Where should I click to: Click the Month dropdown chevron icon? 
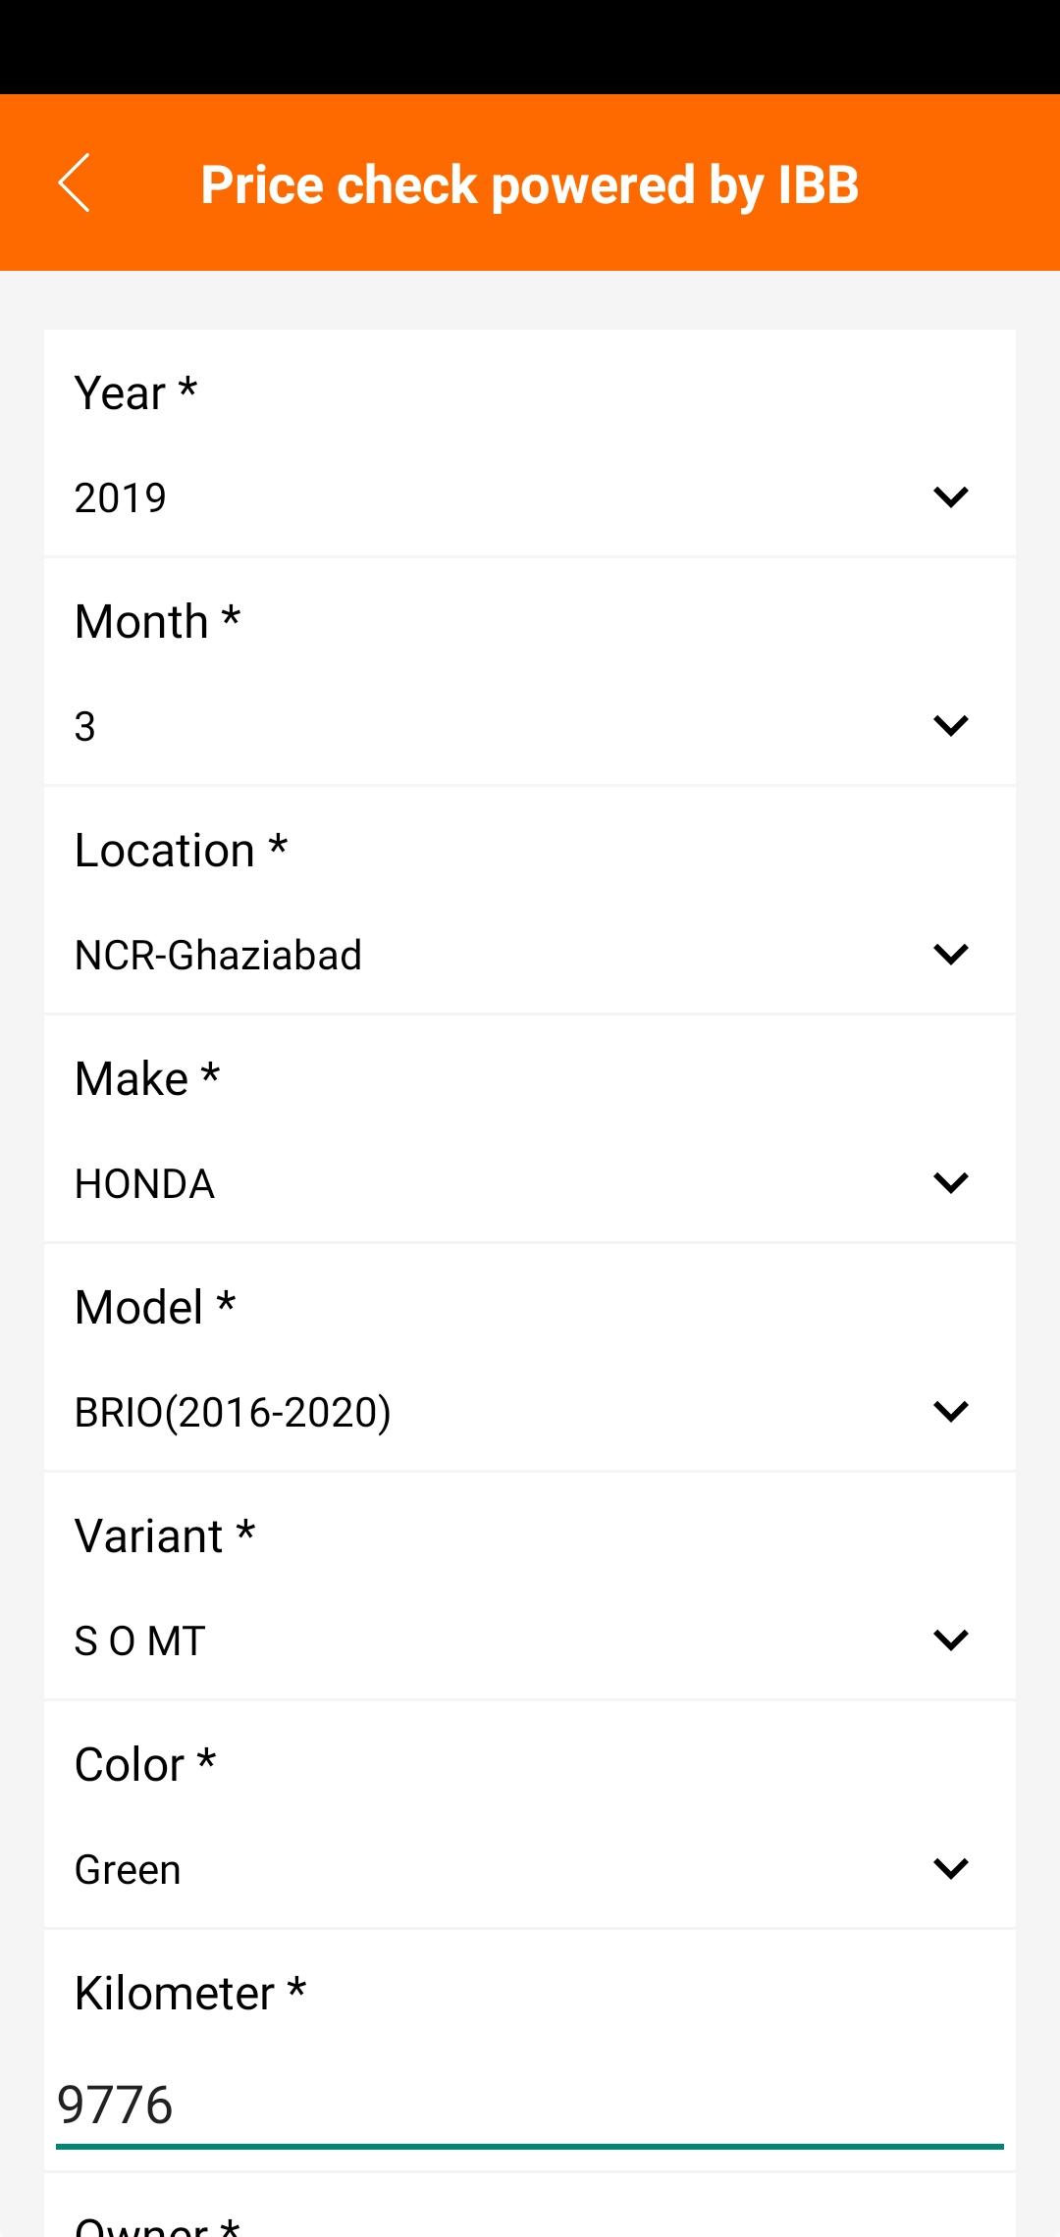(950, 726)
